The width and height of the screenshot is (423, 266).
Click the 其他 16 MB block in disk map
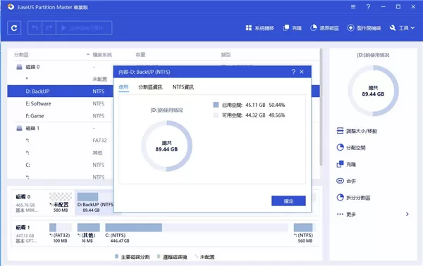88,233
